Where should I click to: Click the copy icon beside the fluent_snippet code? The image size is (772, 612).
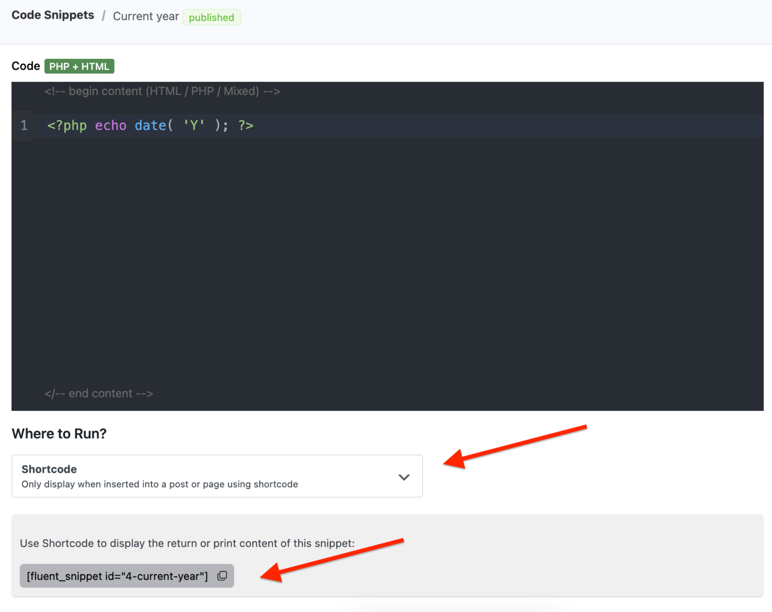tap(222, 576)
